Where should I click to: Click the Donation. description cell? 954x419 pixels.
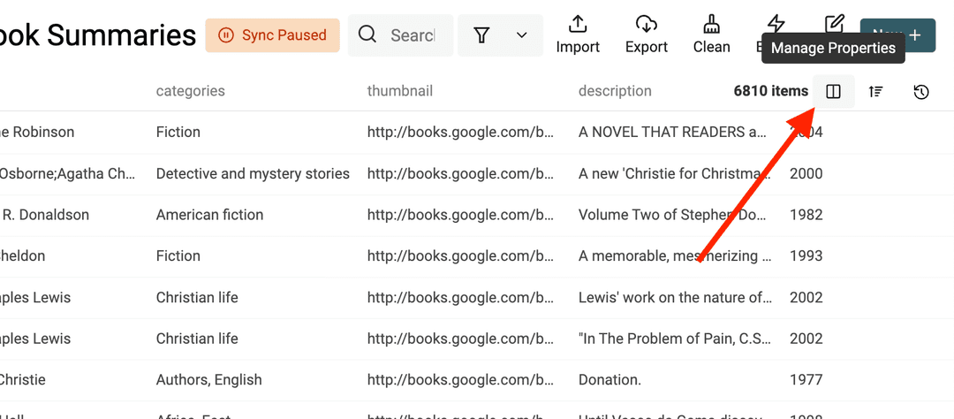click(x=609, y=380)
